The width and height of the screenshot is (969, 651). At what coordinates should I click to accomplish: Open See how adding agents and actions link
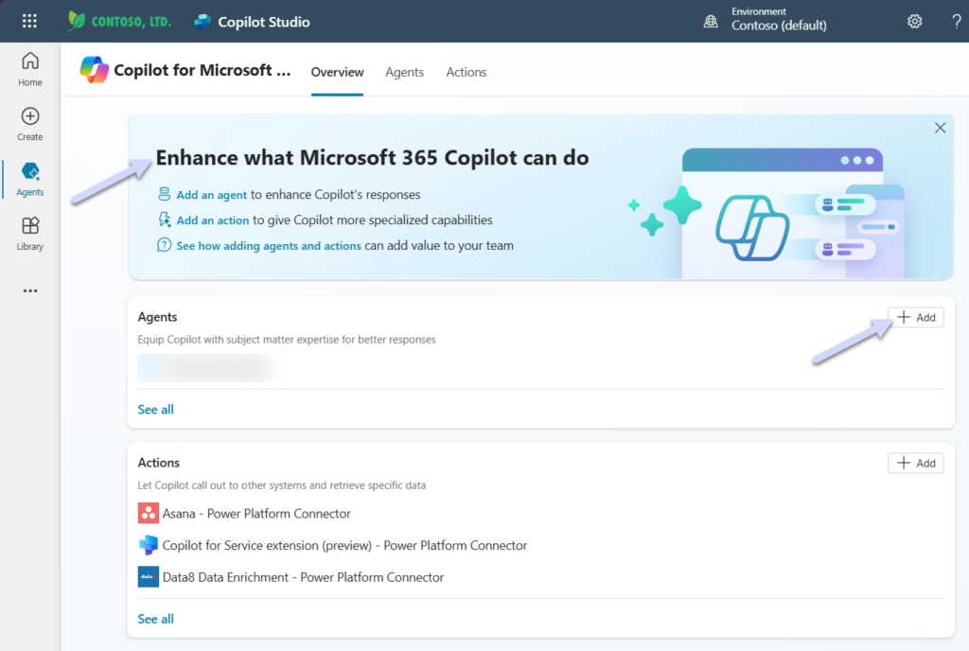coord(268,246)
